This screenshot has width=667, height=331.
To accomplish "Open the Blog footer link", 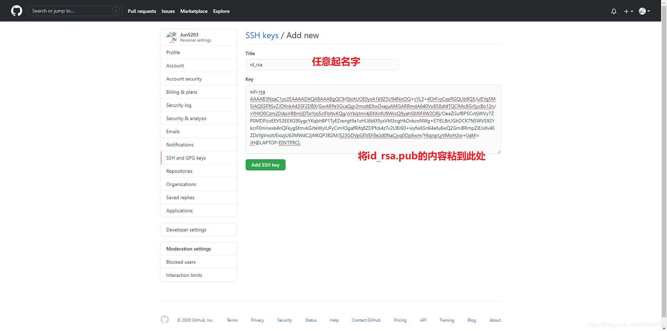I will coord(472,320).
